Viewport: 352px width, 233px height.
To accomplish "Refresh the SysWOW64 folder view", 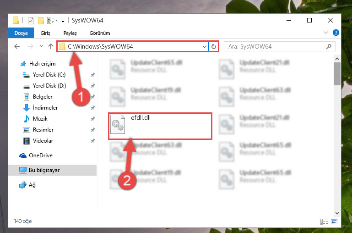I will [213, 47].
